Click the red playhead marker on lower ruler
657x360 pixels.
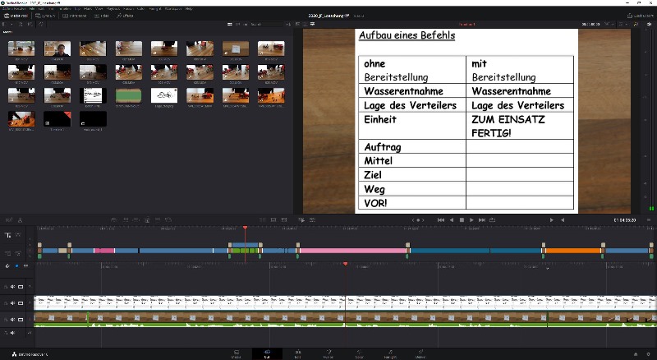pos(345,265)
